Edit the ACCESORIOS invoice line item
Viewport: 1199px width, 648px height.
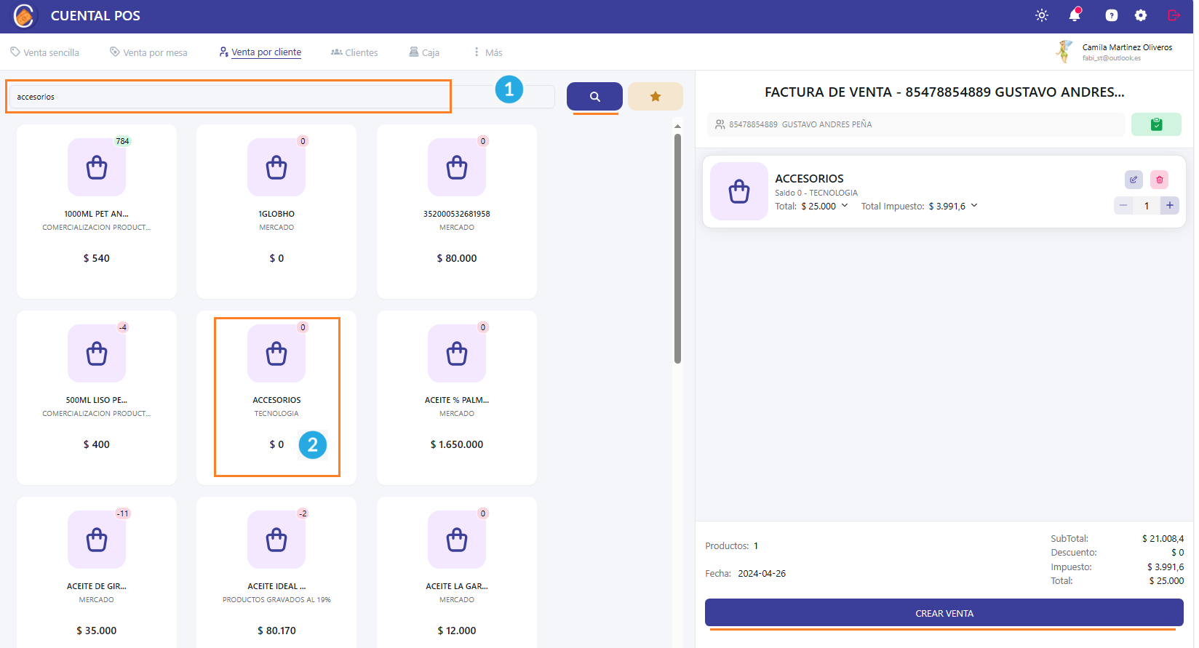coord(1133,180)
